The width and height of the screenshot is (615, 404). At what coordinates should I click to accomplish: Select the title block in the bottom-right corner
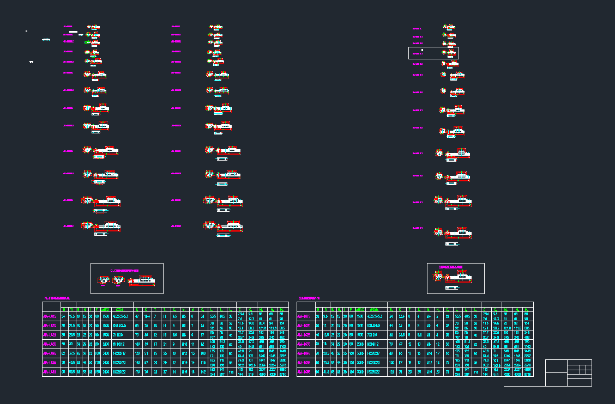(x=569, y=373)
